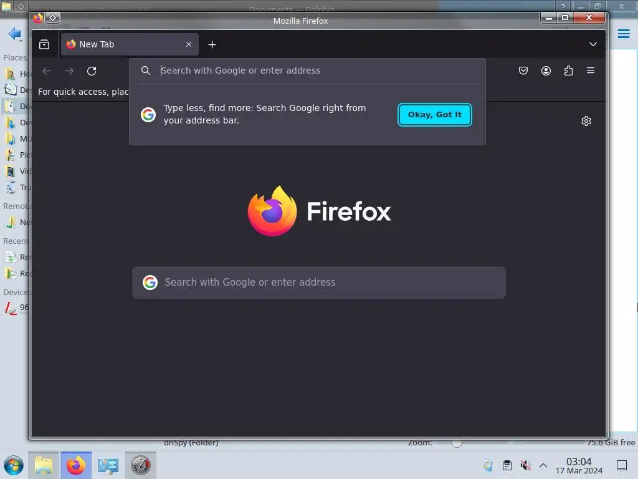Toggle the title bar pin on all desktops icon
The image size is (638, 479).
pos(53,18)
